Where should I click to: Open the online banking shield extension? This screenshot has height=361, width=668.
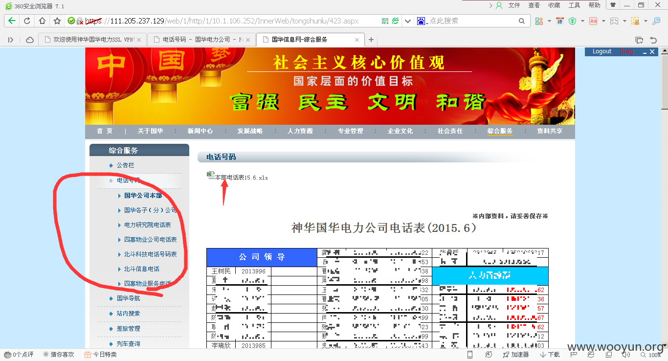coord(572,21)
